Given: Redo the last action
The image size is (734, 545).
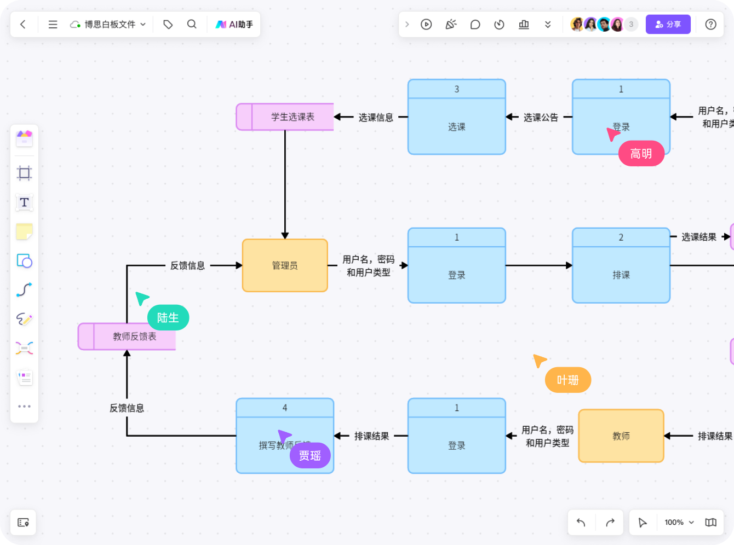Looking at the screenshot, I should (x=610, y=523).
